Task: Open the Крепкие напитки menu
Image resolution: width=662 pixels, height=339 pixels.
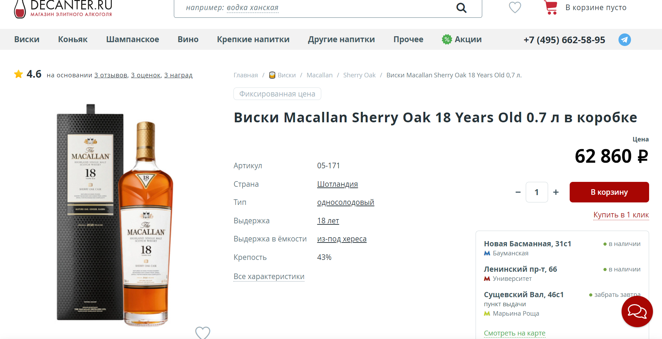Action: (253, 39)
